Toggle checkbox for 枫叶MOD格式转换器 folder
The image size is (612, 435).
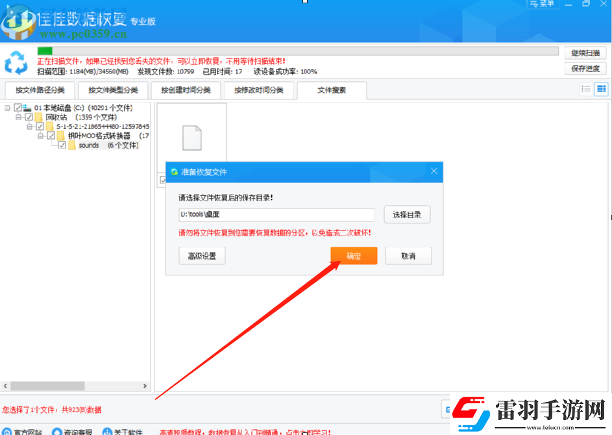click(51, 136)
